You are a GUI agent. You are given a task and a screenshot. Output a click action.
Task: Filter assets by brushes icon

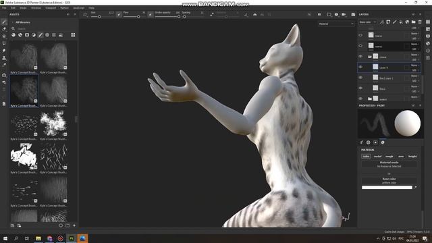tap(40, 35)
